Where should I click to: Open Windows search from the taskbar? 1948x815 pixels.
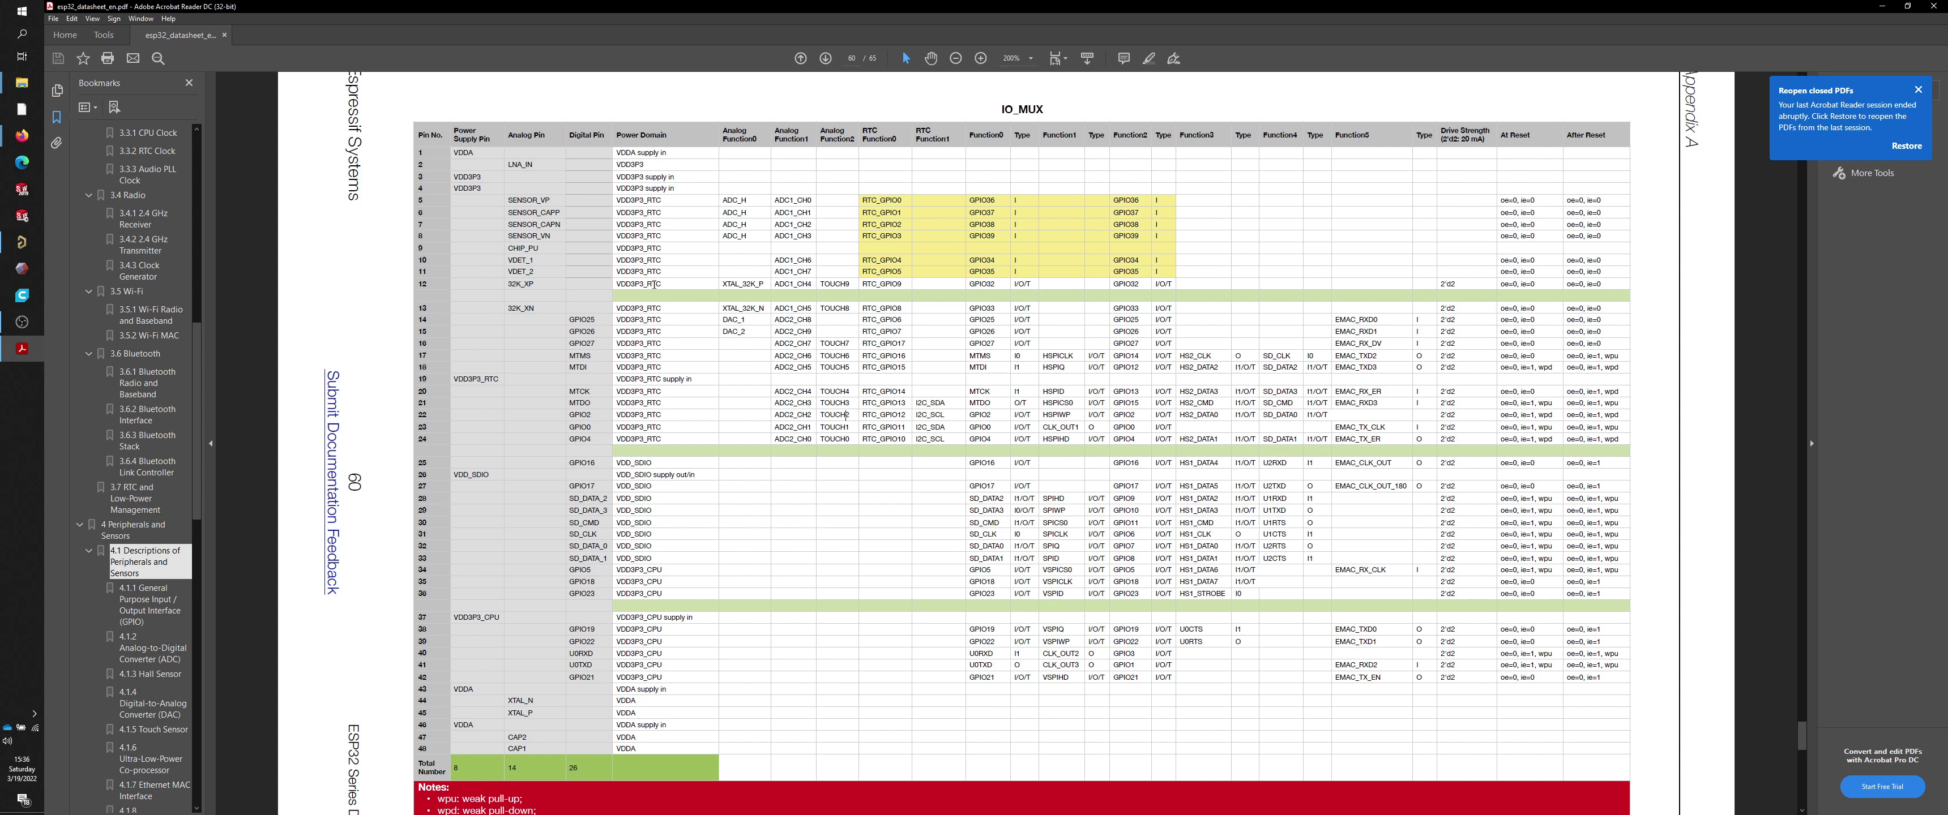pyautogui.click(x=22, y=34)
